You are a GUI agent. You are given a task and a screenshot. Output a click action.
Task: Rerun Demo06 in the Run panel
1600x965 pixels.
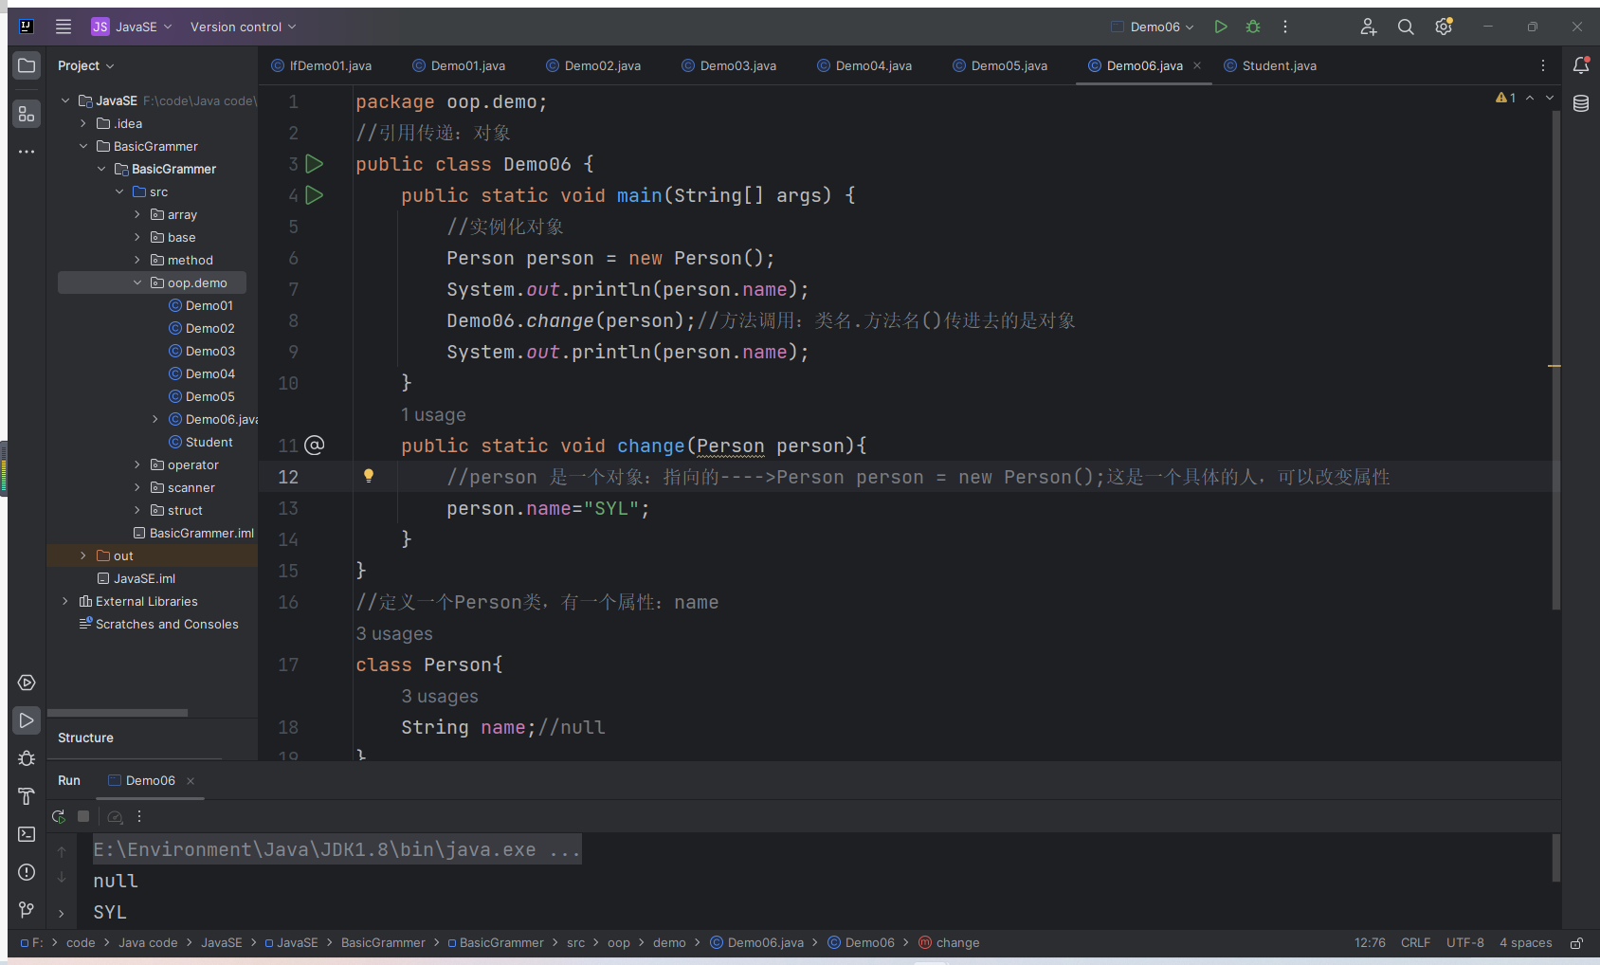[x=59, y=816]
